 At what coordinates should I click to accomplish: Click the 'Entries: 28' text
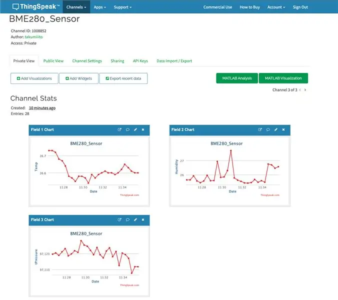coord(20,113)
